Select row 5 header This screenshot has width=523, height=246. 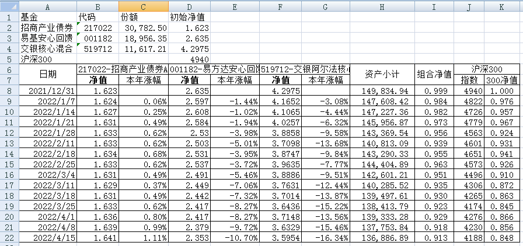click(x=9, y=59)
